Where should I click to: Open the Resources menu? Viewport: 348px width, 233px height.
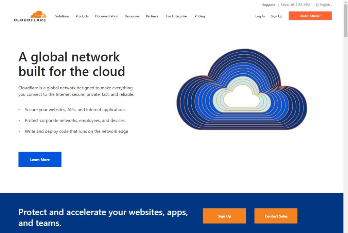point(132,16)
